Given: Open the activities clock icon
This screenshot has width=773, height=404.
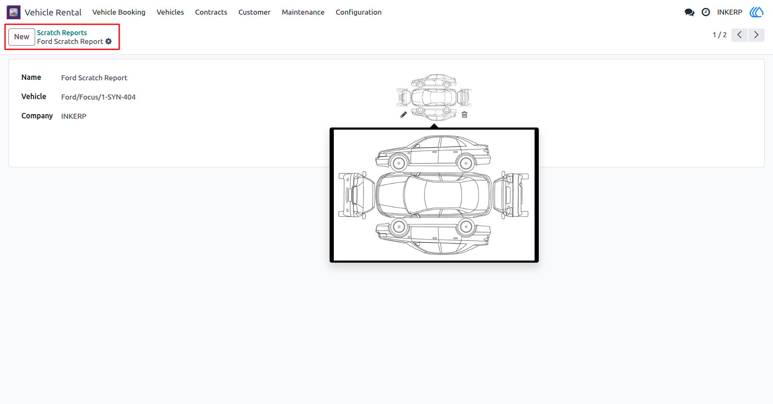Looking at the screenshot, I should click(x=706, y=12).
